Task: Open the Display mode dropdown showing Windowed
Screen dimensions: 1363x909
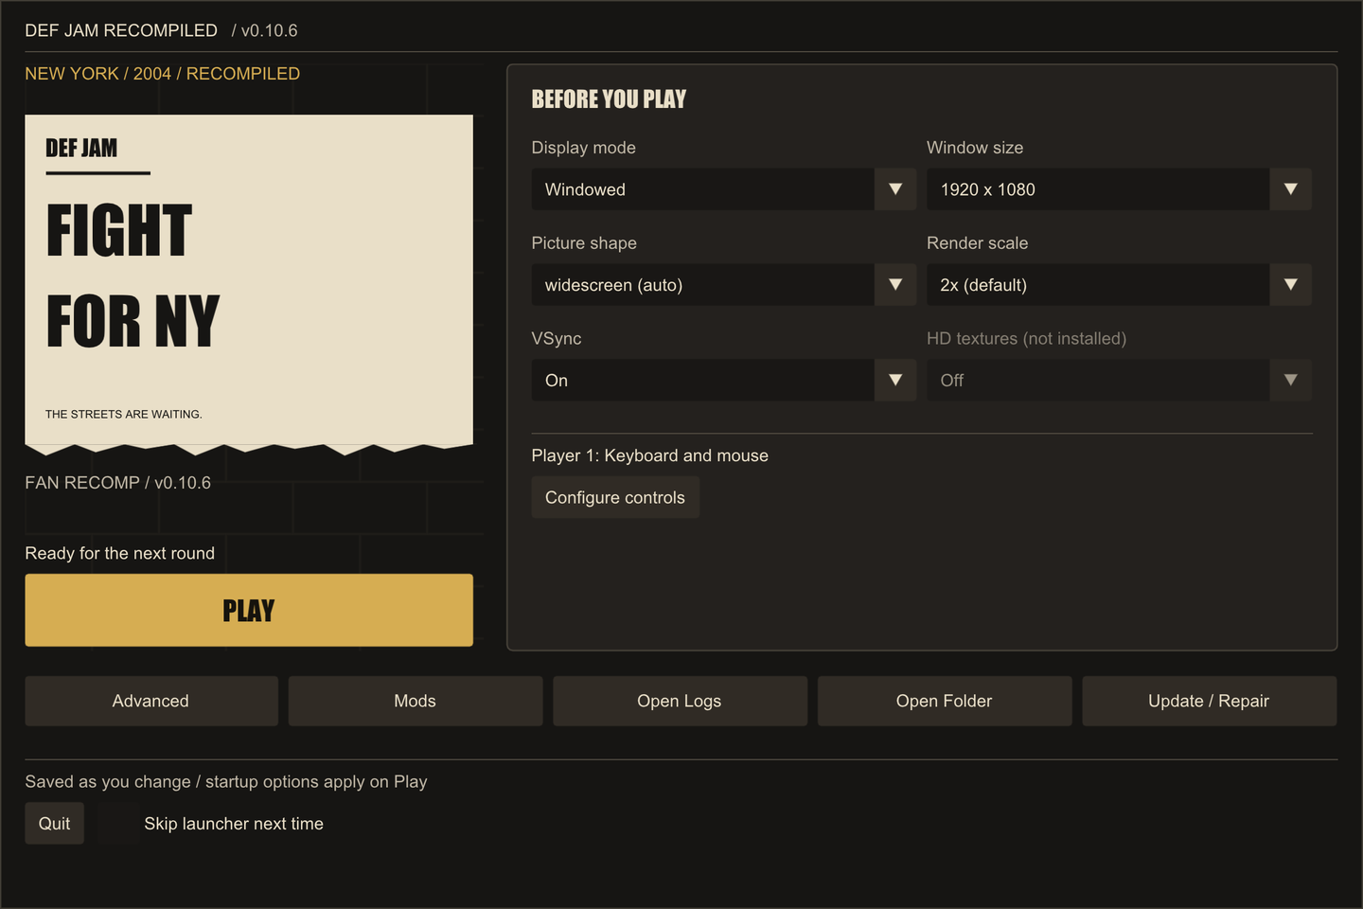Action: (x=723, y=189)
